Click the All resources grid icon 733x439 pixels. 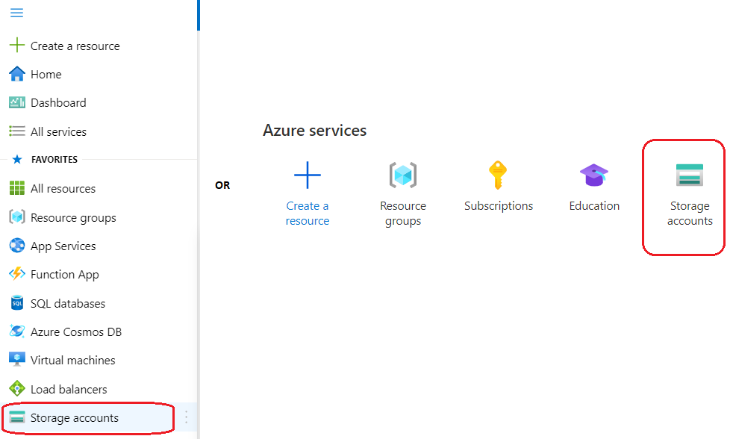coord(17,188)
